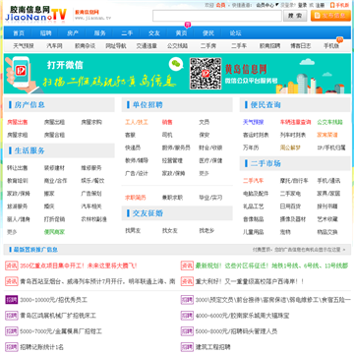
Task: Click the WeChat bubble icon in banner
Action: (x=176, y=64)
